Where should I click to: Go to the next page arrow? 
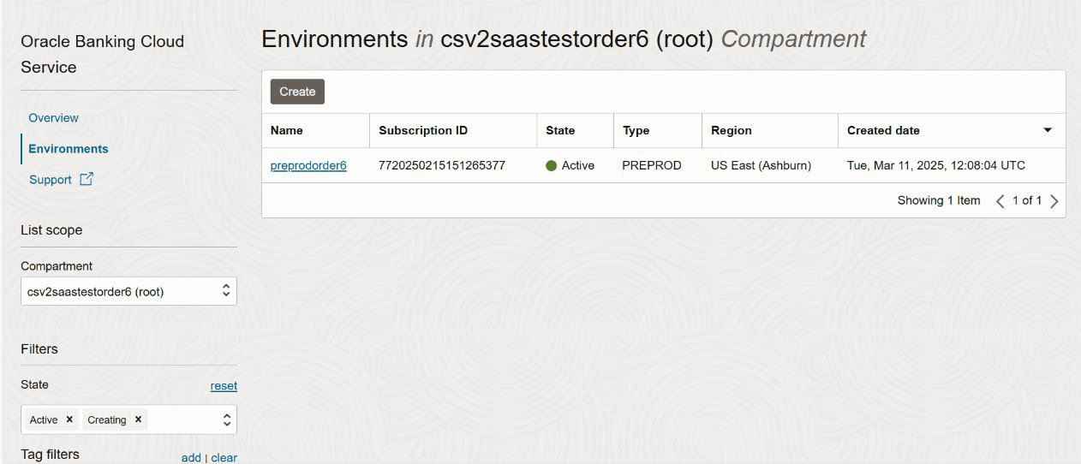[1054, 201]
